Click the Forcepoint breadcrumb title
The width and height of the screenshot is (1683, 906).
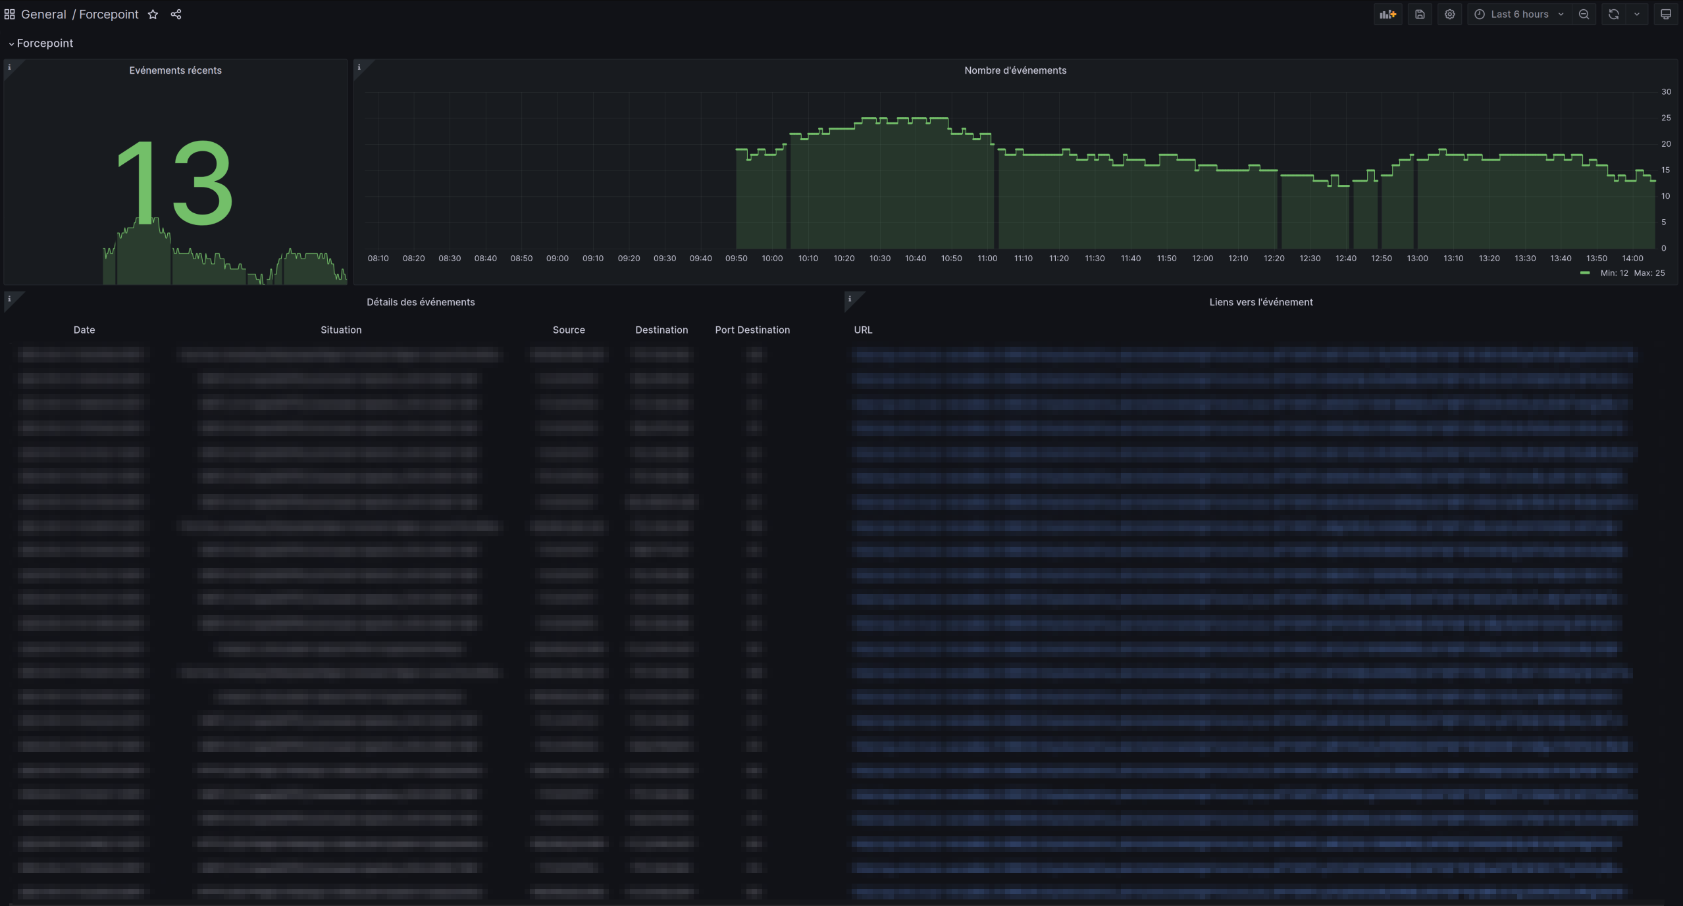point(109,14)
